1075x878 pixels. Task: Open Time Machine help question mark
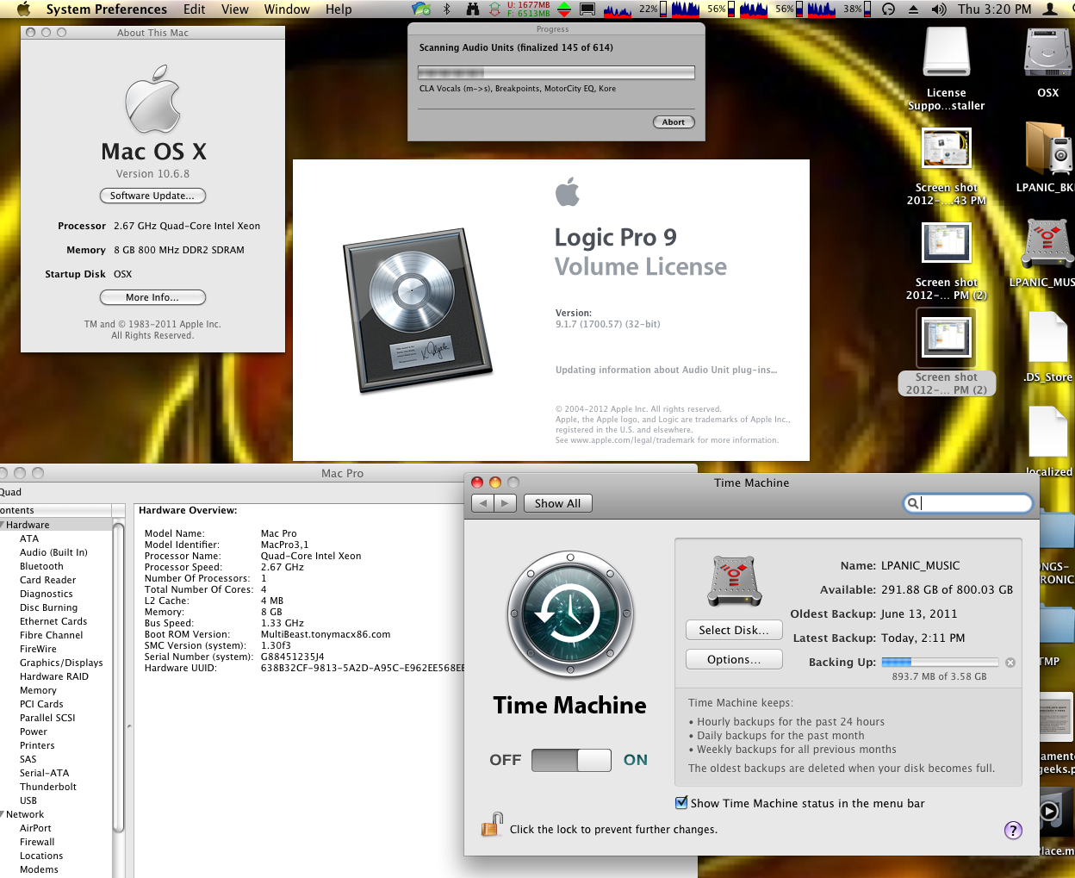(x=1013, y=830)
